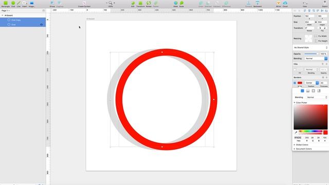The width and height of the screenshot is (329, 185).
Task: Adjust the Opacity slider
Action: click(312, 54)
